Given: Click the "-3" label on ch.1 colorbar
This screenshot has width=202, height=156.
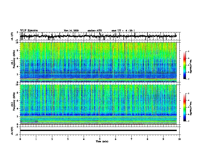Looking at the screenshot, I should [x=188, y=51].
